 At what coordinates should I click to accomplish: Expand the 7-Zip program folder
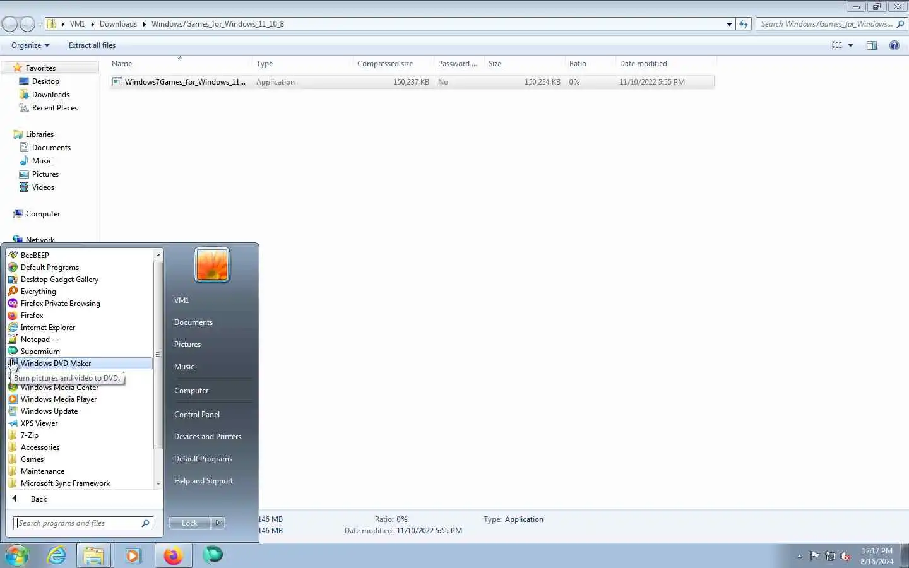click(x=29, y=435)
